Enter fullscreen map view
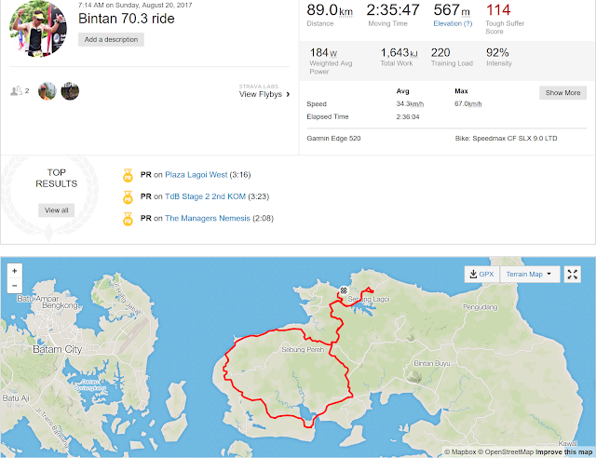The height and width of the screenshot is (458, 596). click(x=573, y=274)
